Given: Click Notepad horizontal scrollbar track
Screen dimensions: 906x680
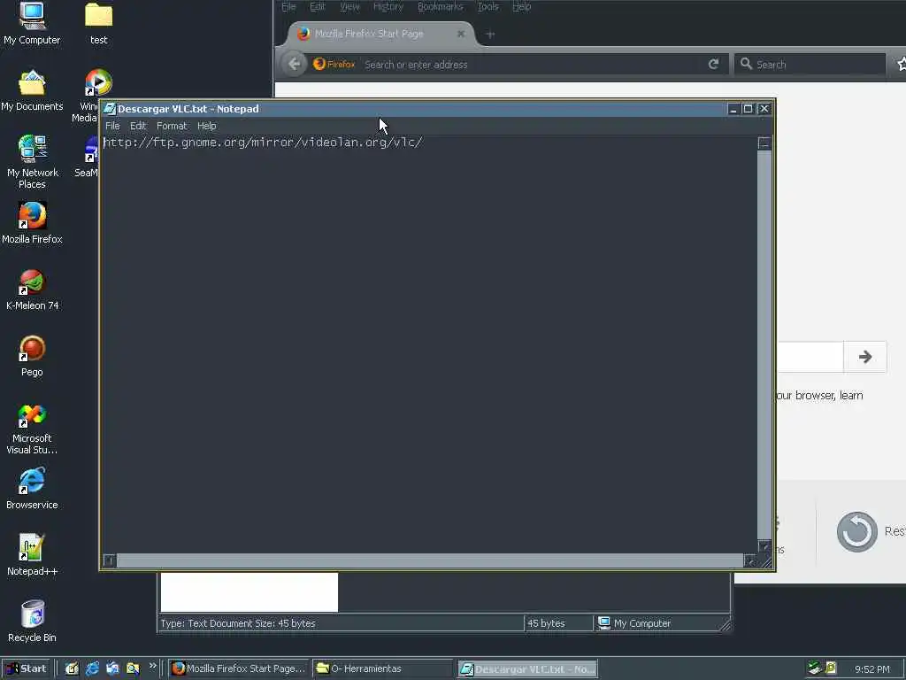Looking at the screenshot, I should point(430,560).
